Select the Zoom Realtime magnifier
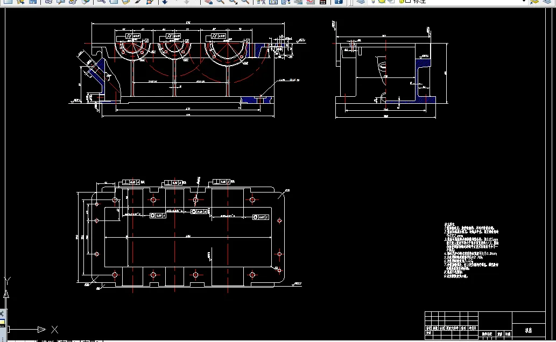This screenshot has width=556, height=342. click(x=220, y=2)
